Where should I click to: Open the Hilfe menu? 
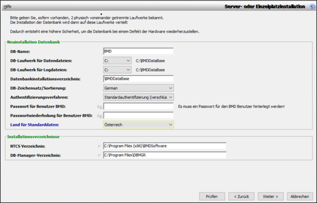pos(7,7)
